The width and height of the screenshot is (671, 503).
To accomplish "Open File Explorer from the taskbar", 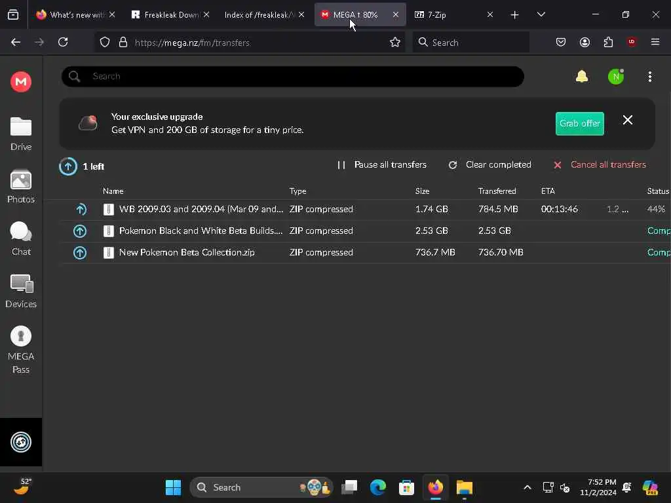I will 465,487.
